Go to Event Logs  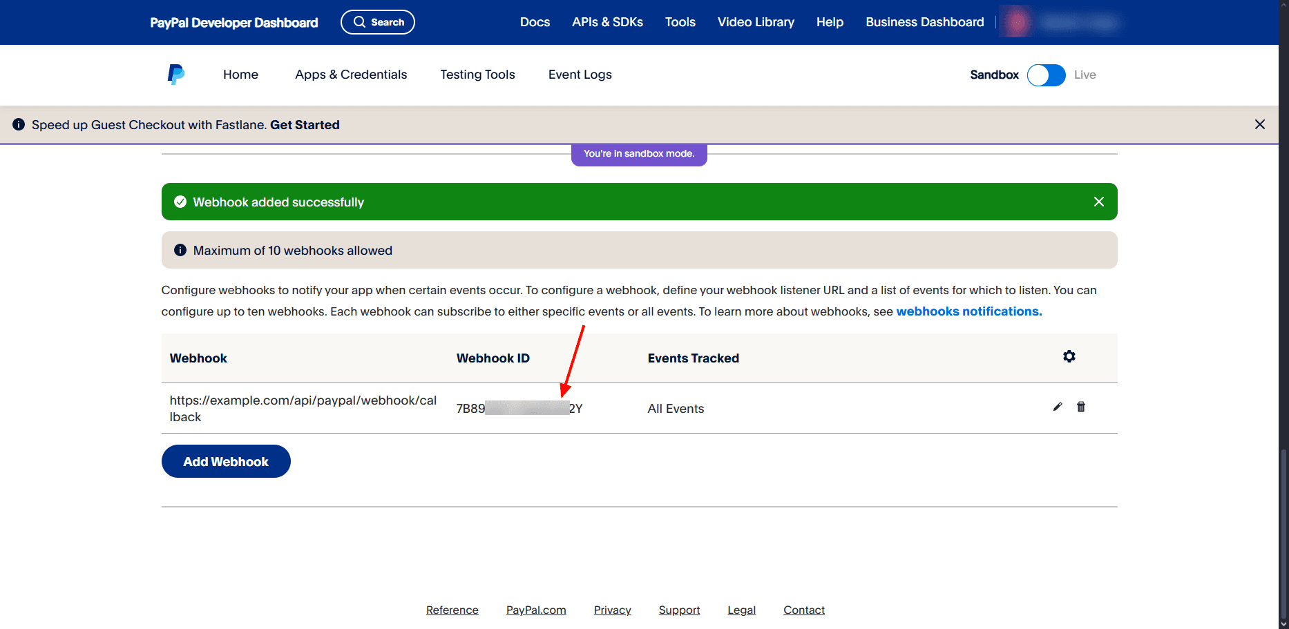tap(580, 74)
